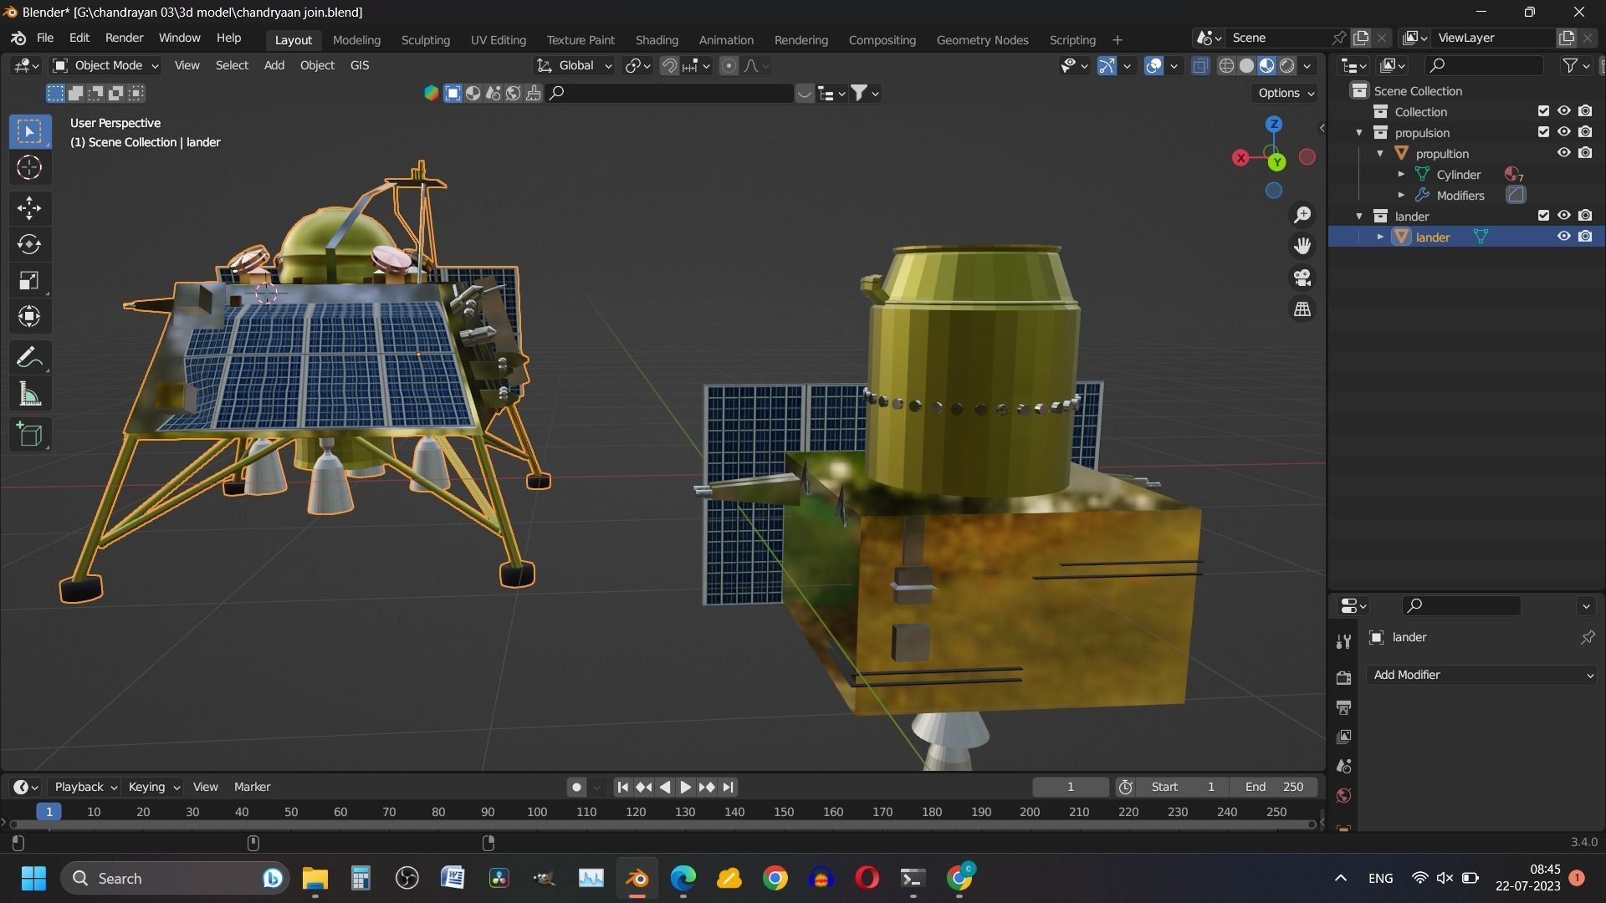Switch to the Shading workspace tab
1606x903 pixels.
pyautogui.click(x=656, y=39)
